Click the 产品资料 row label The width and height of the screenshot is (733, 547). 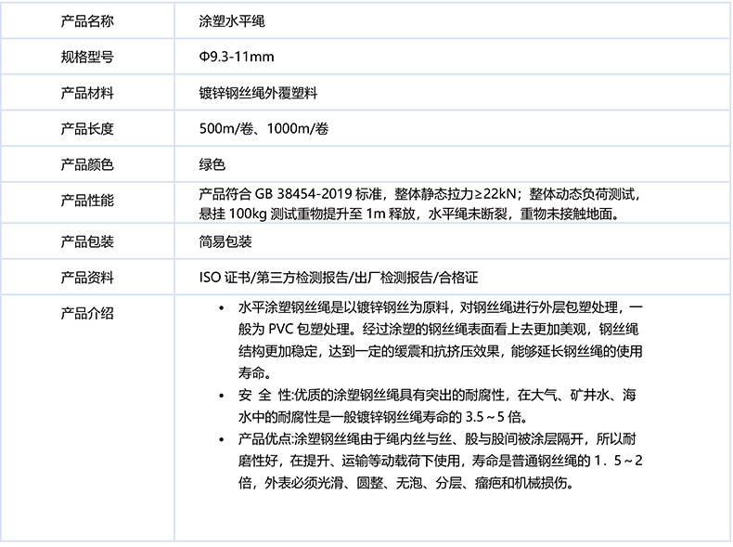coord(86,278)
